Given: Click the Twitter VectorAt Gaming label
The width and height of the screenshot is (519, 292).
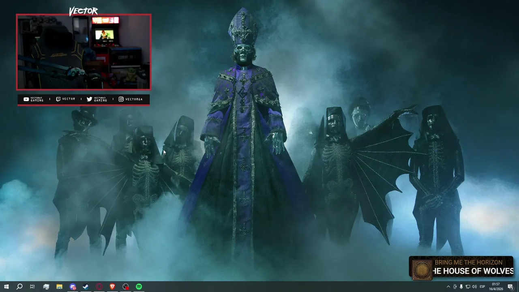Looking at the screenshot, I should click(97, 99).
